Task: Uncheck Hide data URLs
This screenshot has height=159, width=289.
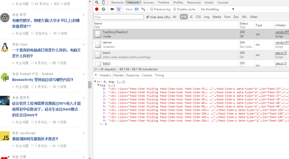Action: [x=148, y=17]
